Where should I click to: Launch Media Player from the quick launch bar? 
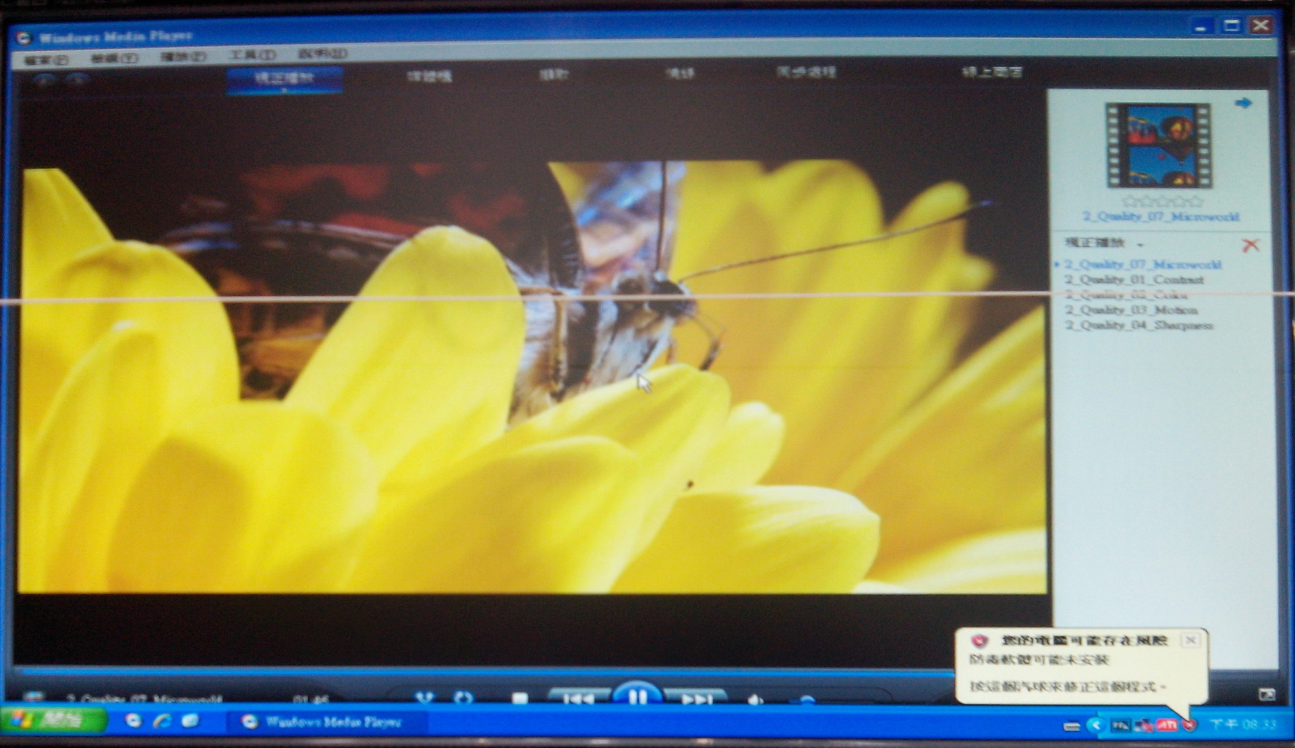[x=134, y=721]
